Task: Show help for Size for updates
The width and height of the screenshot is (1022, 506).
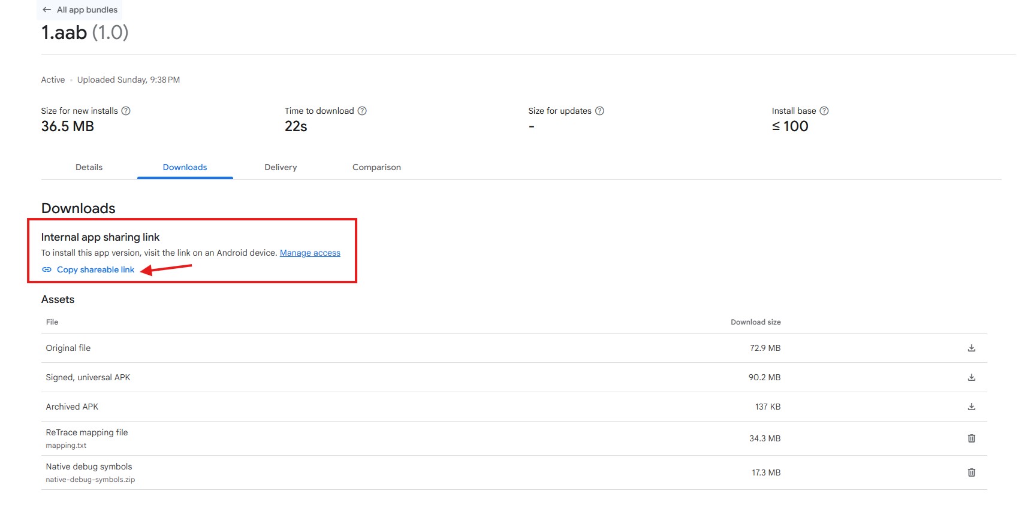Action: click(x=599, y=111)
